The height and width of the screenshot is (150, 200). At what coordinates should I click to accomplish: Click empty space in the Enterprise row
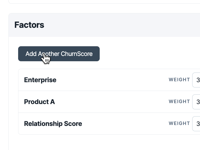[x=112, y=80]
